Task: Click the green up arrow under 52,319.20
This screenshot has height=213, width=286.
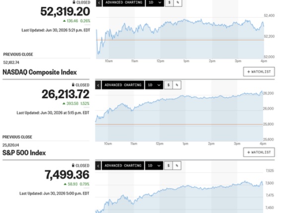Action: [64, 21]
